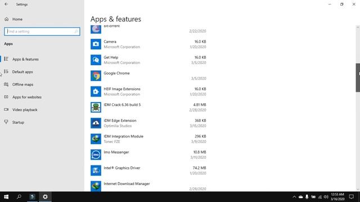Select IDM Crack 6.36 build 5 text
This screenshot has height=202, width=360.
(x=122, y=105)
